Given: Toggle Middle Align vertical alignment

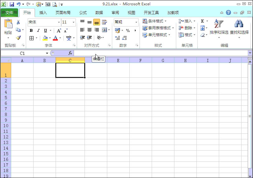Looking at the screenshot, I should coord(90,22).
